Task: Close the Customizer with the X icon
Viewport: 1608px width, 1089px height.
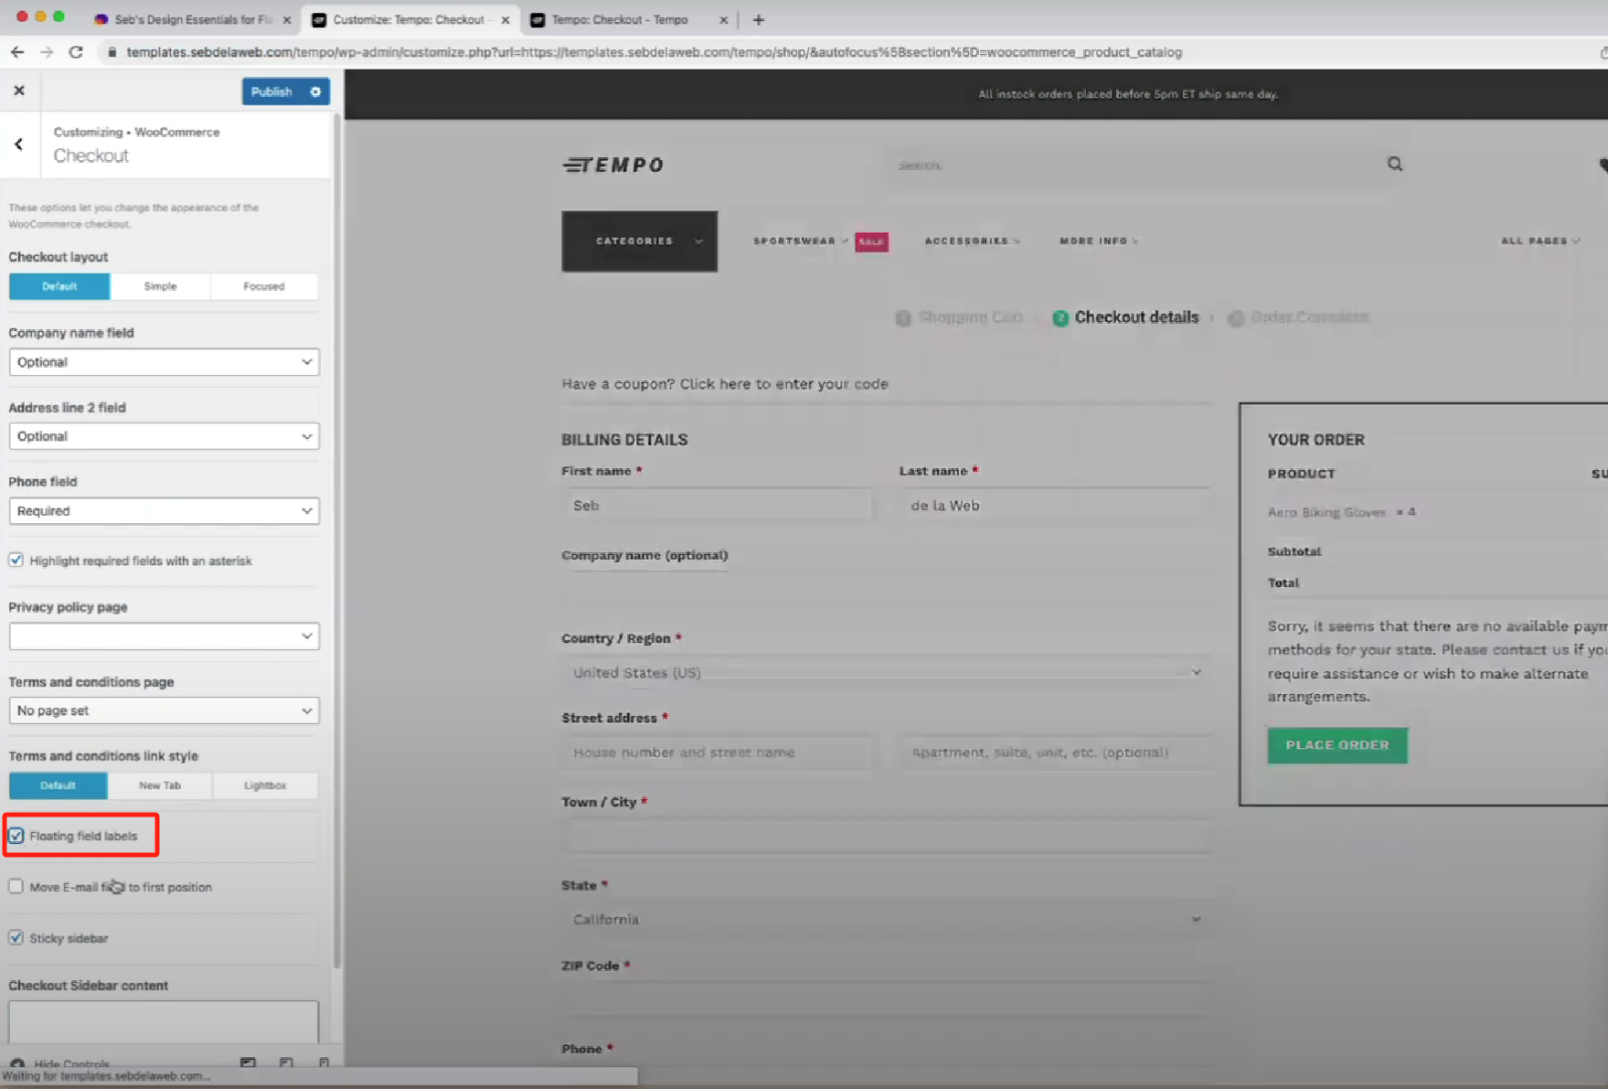Action: [x=19, y=90]
